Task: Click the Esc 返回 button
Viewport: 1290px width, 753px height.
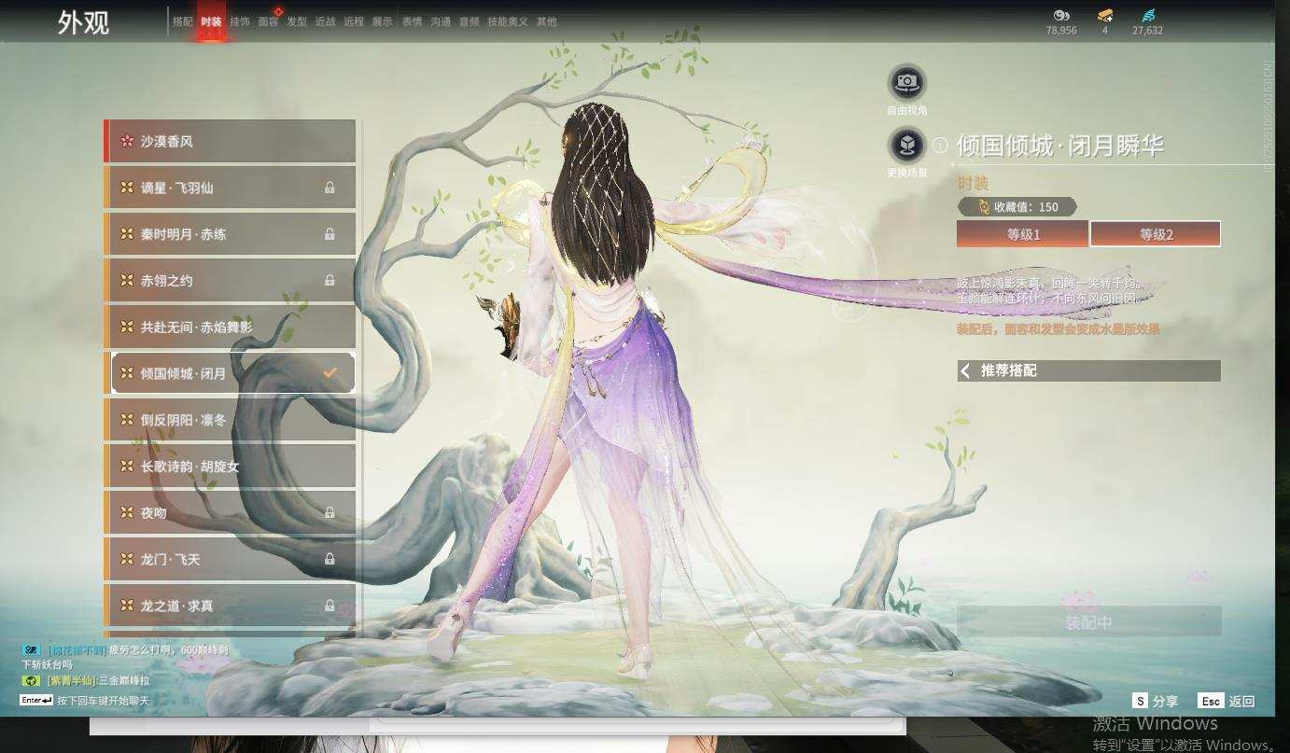Action: (1227, 701)
